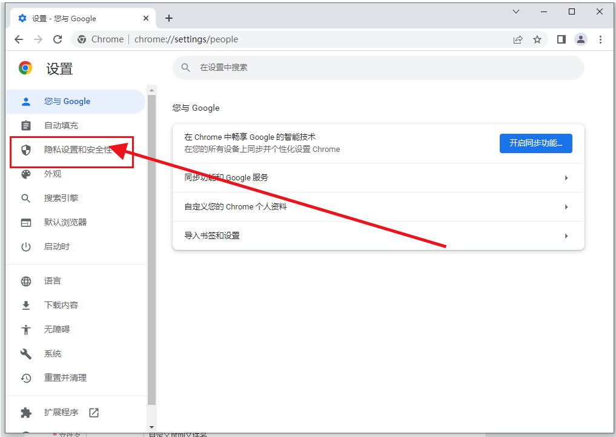Open 下载内容 via the download icon
The image size is (616, 437).
[x=25, y=304]
